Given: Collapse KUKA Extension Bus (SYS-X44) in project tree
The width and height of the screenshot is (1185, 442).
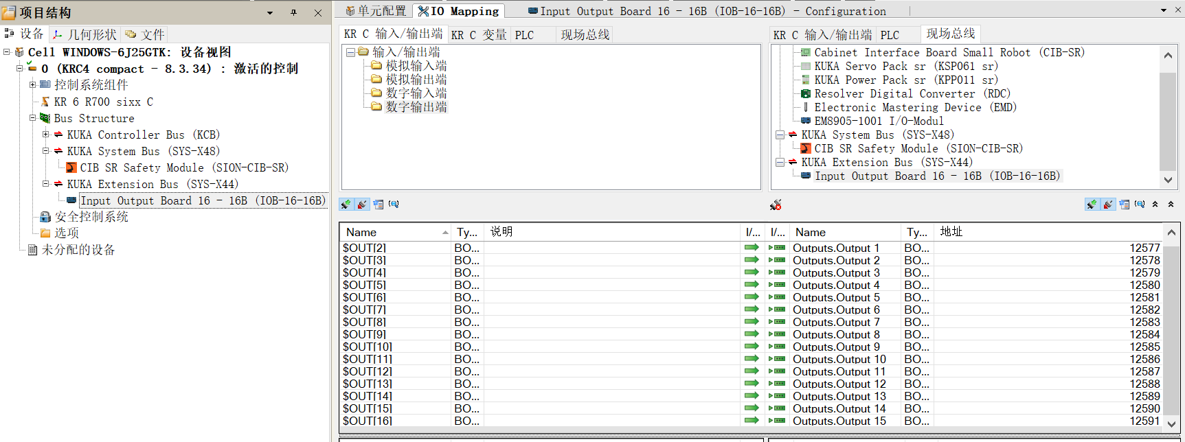Looking at the screenshot, I should click(x=45, y=184).
